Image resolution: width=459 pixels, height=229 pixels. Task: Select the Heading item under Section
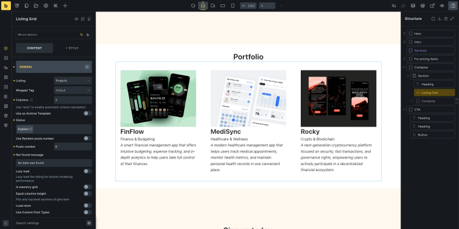434,84
